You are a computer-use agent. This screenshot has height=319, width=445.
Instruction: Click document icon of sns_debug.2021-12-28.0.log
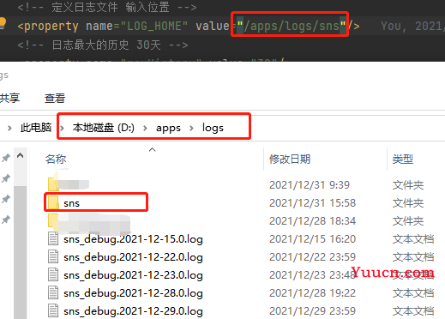click(53, 292)
